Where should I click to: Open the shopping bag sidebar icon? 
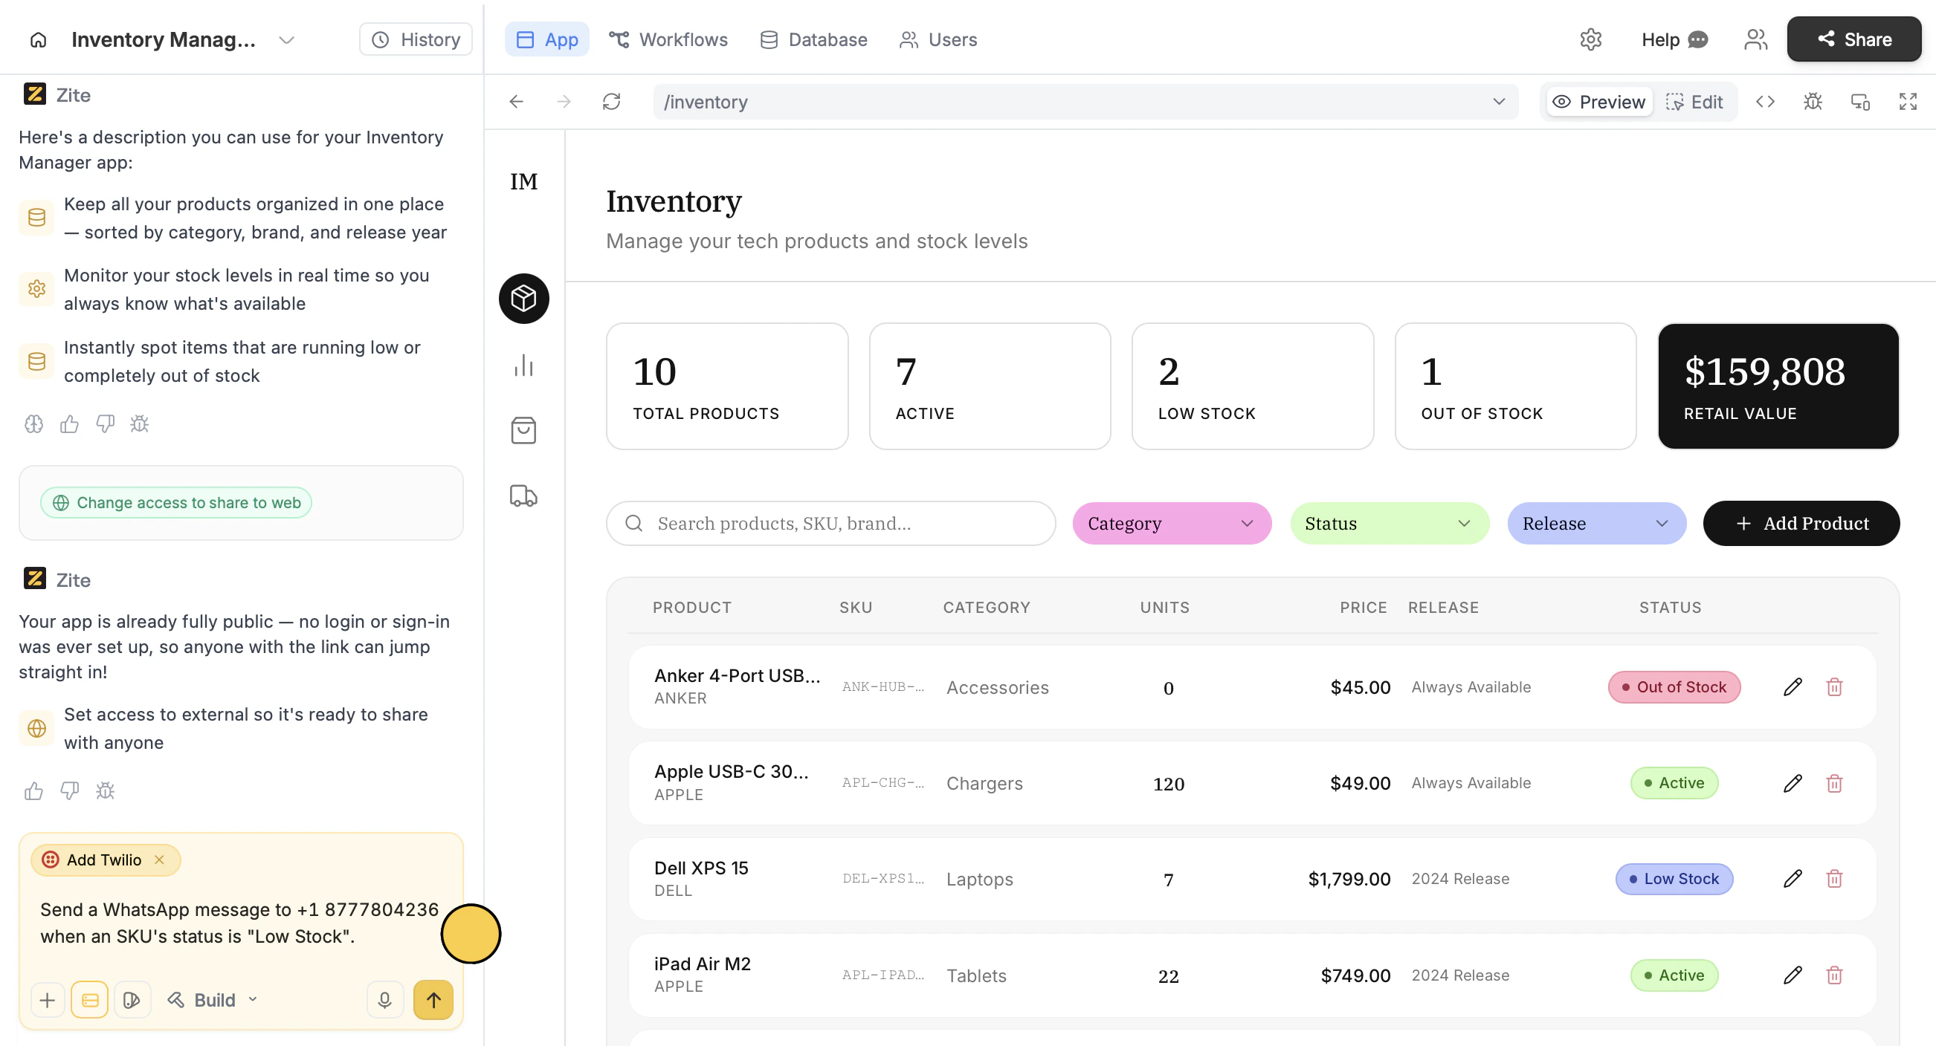pos(524,430)
